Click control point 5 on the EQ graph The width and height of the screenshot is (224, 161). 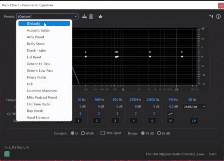point(182,57)
